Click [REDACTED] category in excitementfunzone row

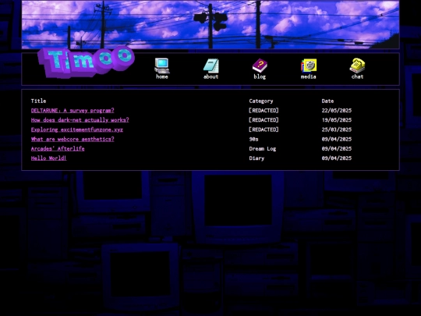tap(264, 130)
